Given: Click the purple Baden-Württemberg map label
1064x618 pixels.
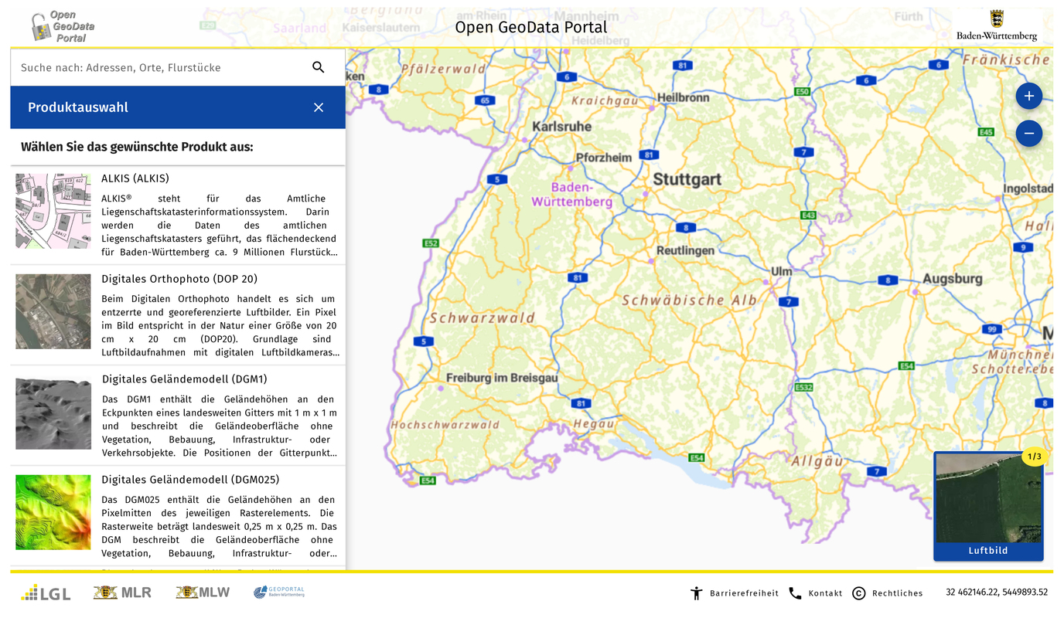Looking at the screenshot, I should (572, 195).
